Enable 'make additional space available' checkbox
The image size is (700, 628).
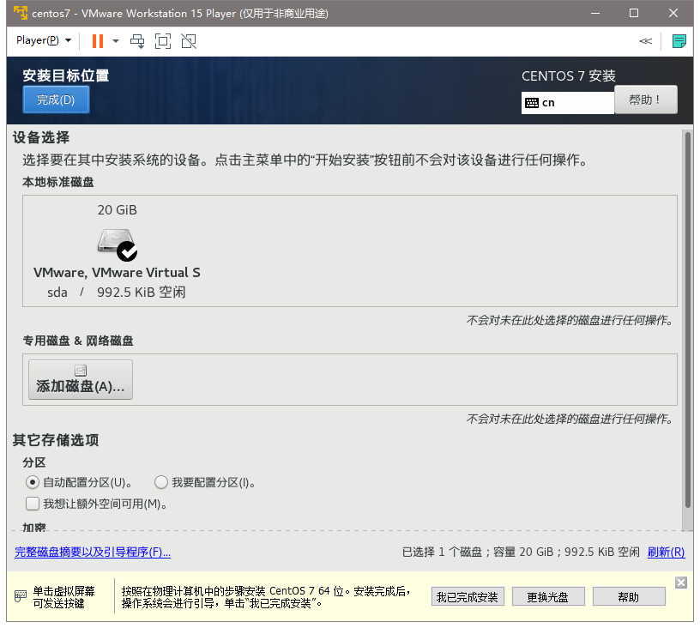[33, 504]
